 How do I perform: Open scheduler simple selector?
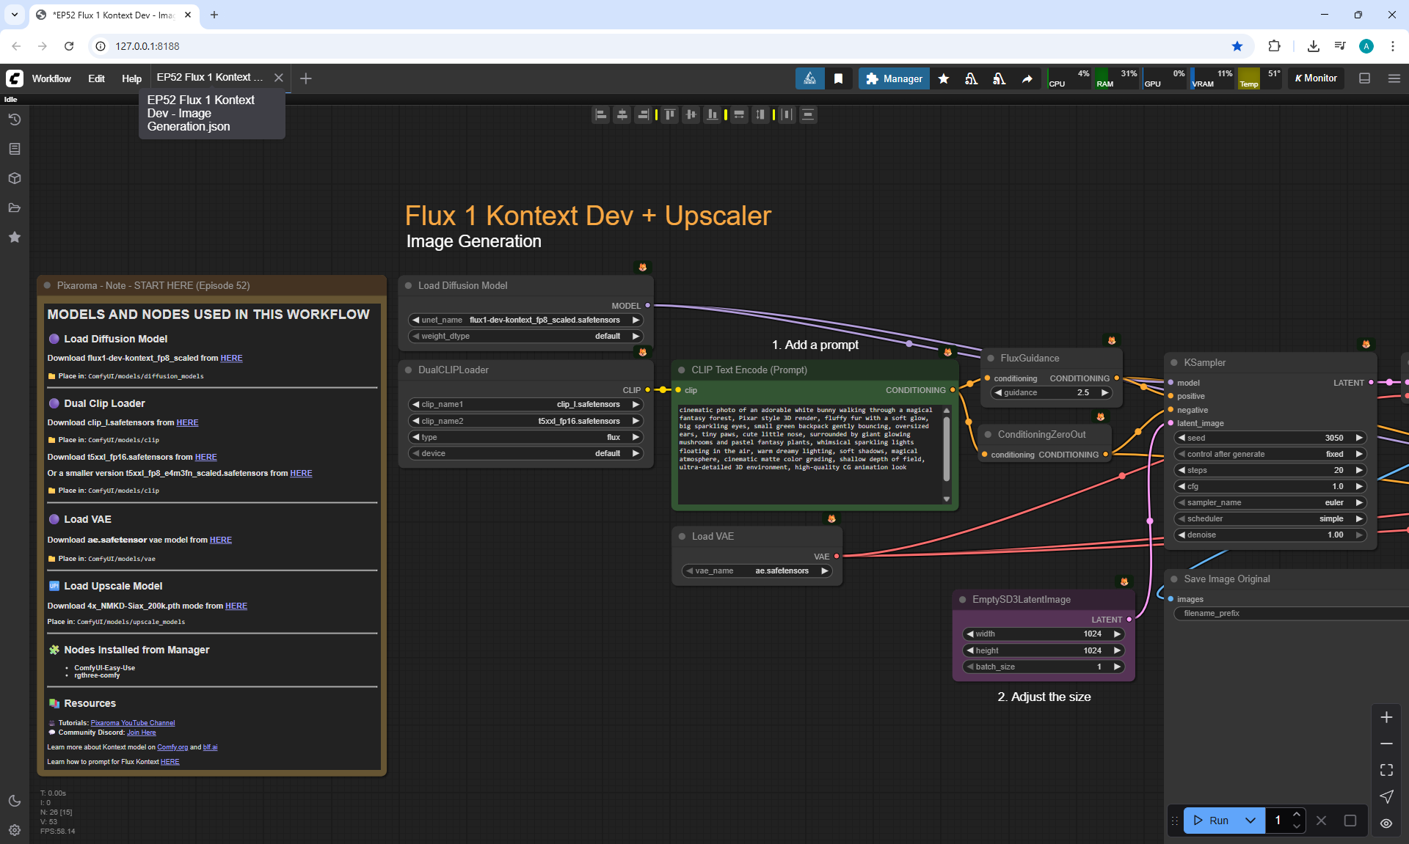click(x=1271, y=518)
